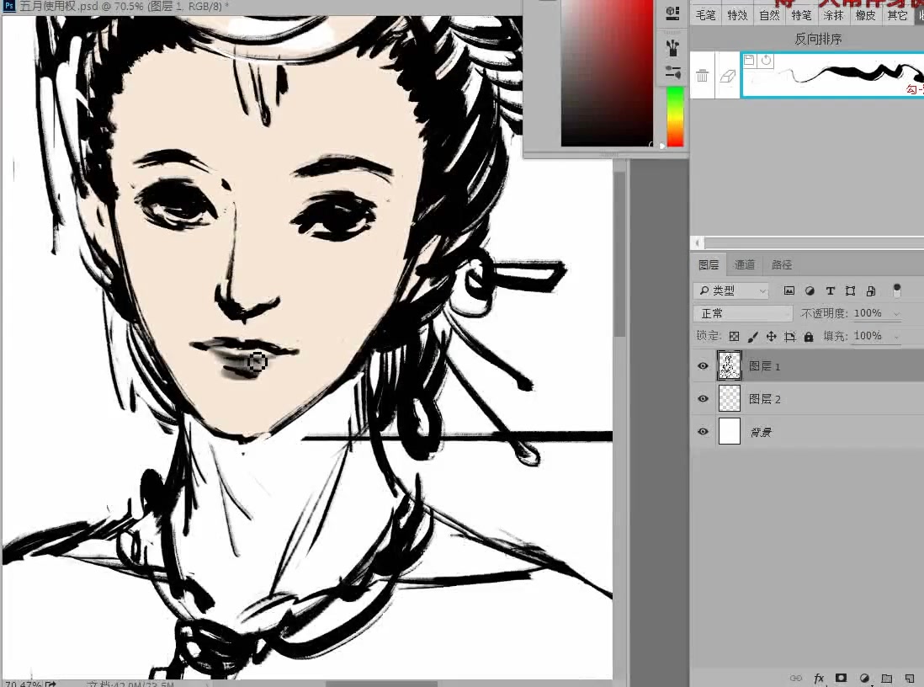
Task: Switch to the 图层 tab
Action: 709,264
